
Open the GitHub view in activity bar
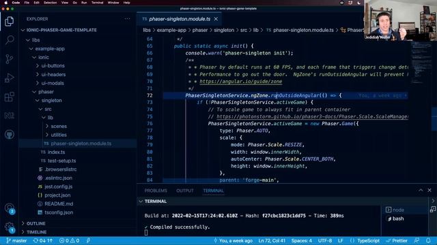(x=9, y=135)
